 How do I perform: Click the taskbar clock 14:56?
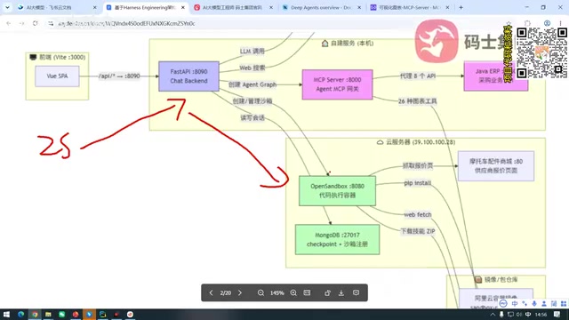click(541, 314)
